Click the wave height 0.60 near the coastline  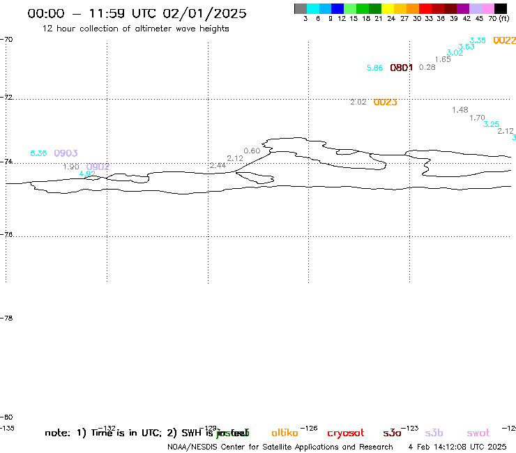(252, 151)
